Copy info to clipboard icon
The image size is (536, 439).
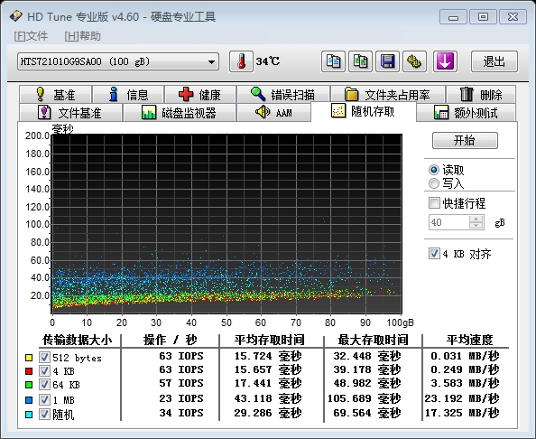333,61
